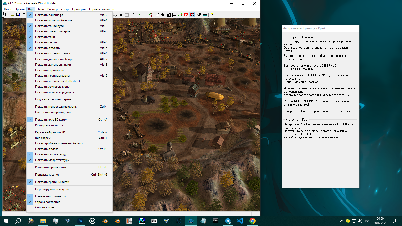Select the black splat scorch tool
Image resolution: width=402 pixels, height=226 pixels.
[x=163, y=15]
